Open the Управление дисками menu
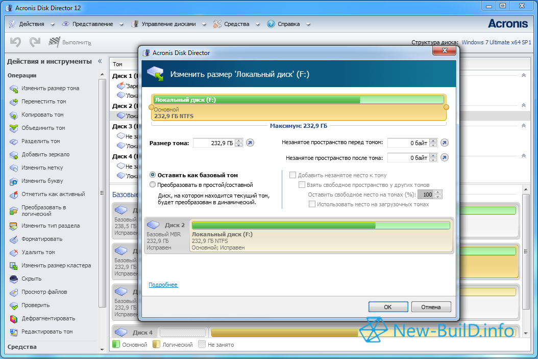538x359 pixels. [x=168, y=24]
